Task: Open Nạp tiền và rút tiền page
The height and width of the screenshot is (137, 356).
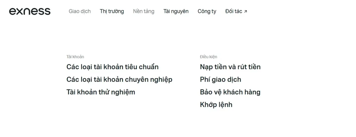Action: [230, 67]
